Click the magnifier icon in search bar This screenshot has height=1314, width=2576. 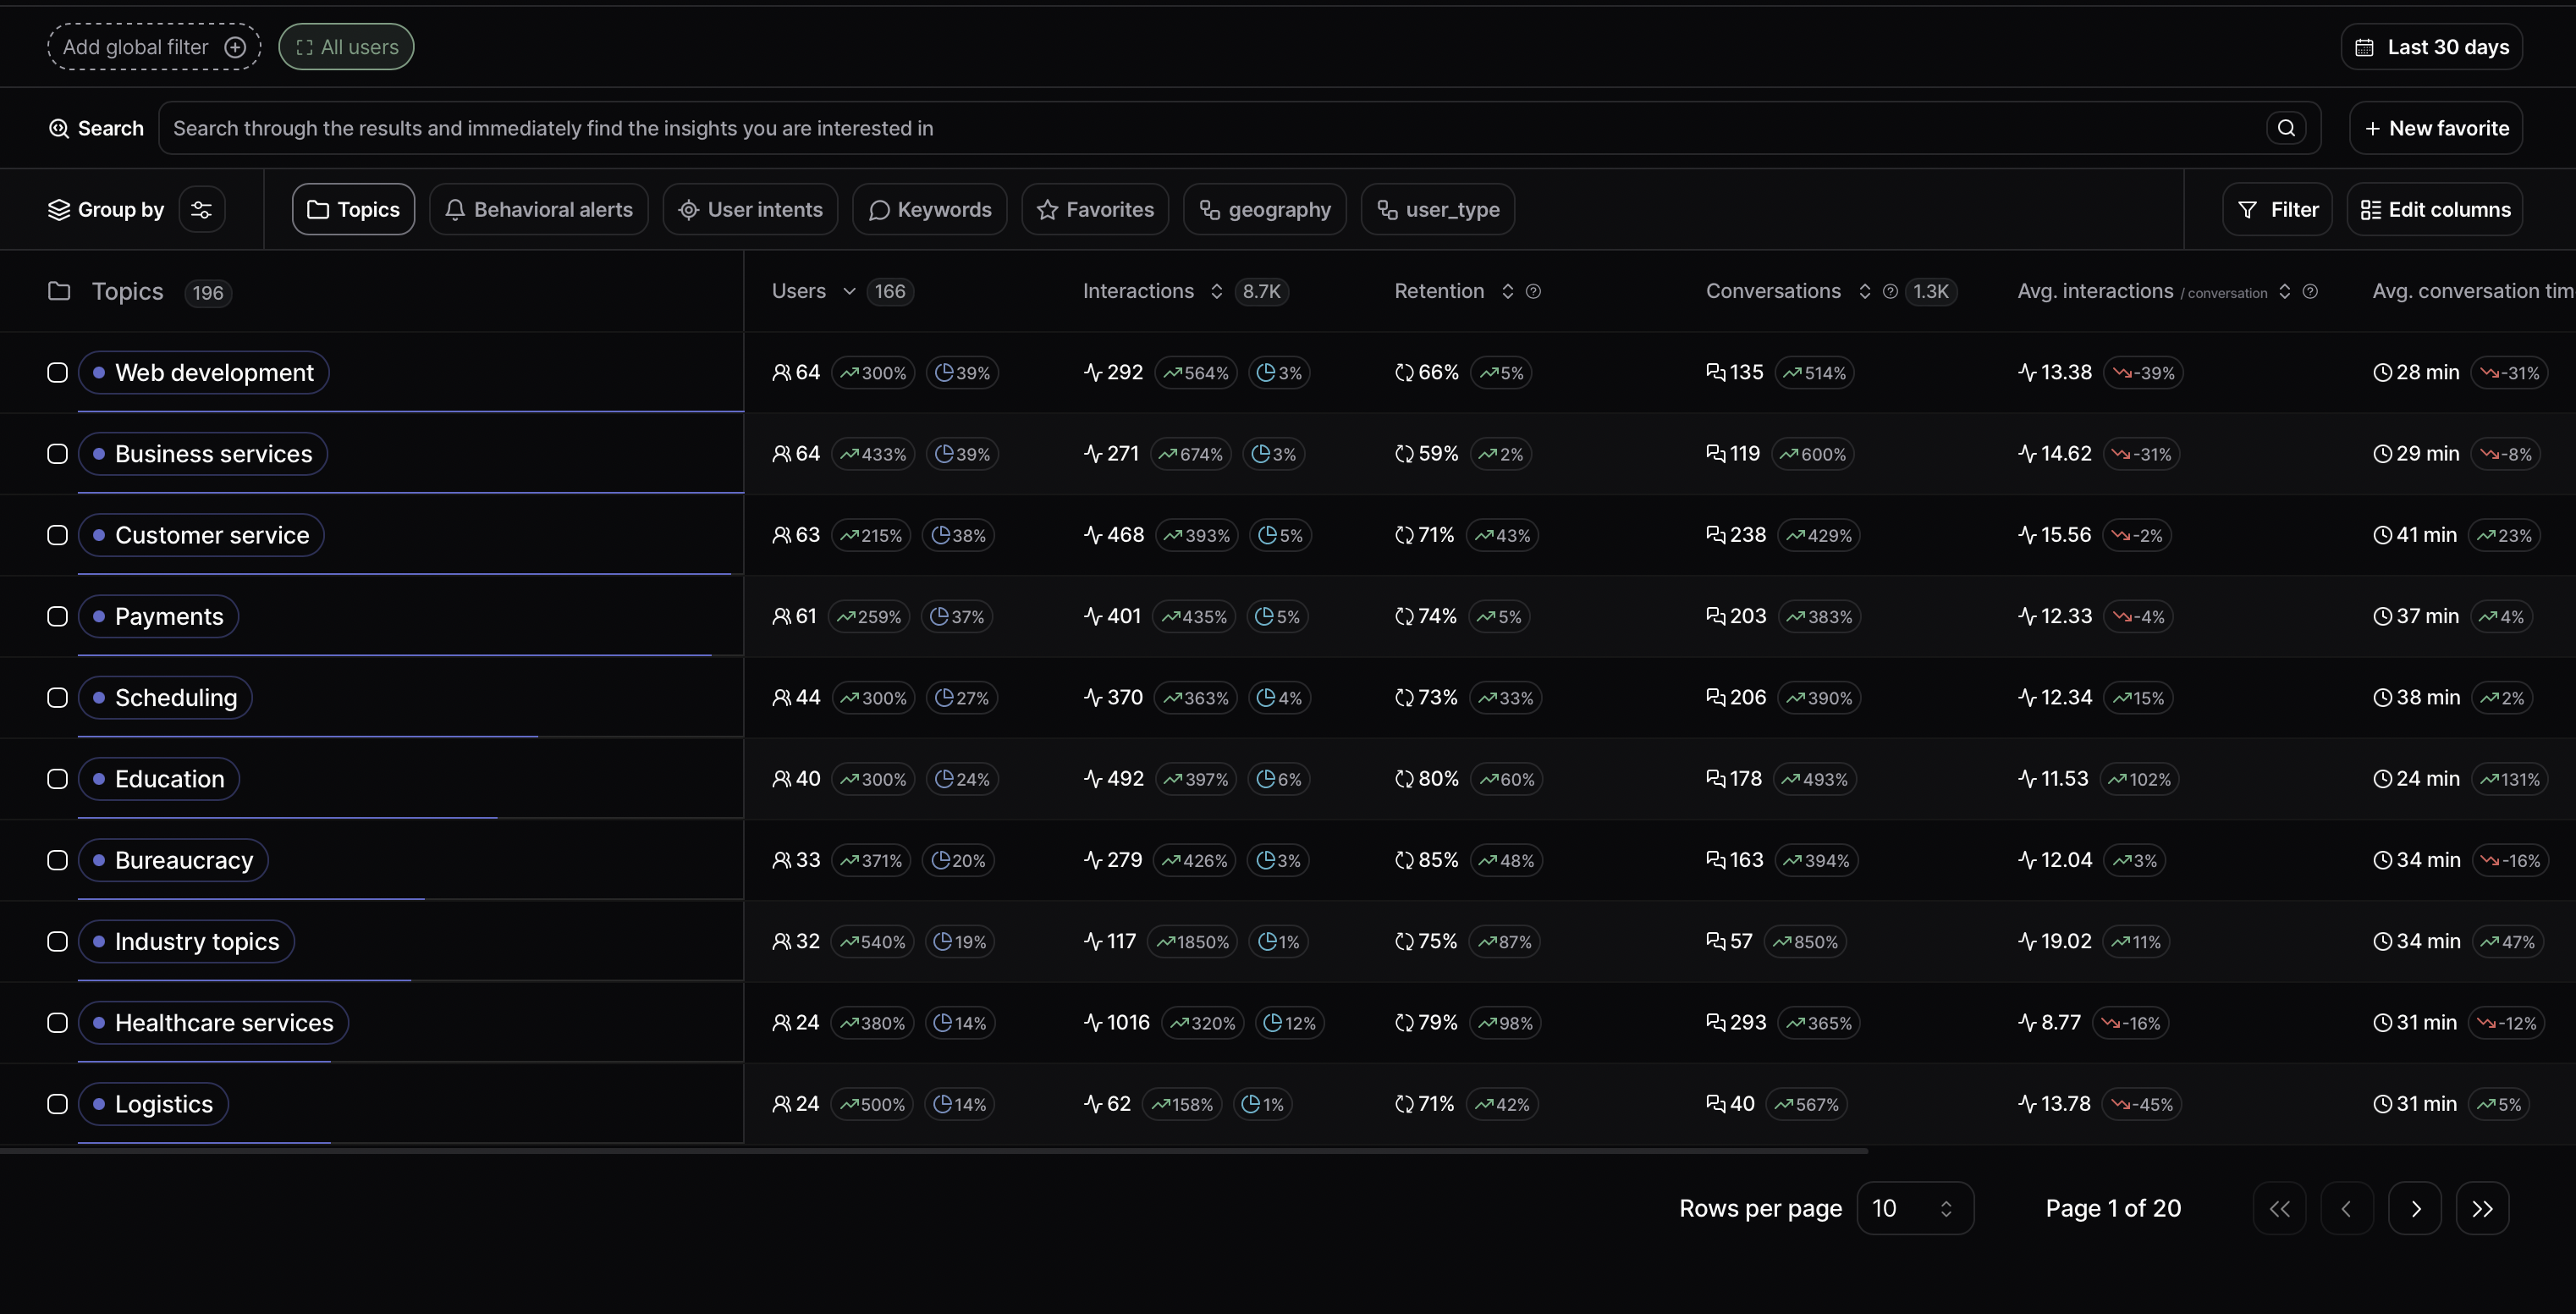2285,128
